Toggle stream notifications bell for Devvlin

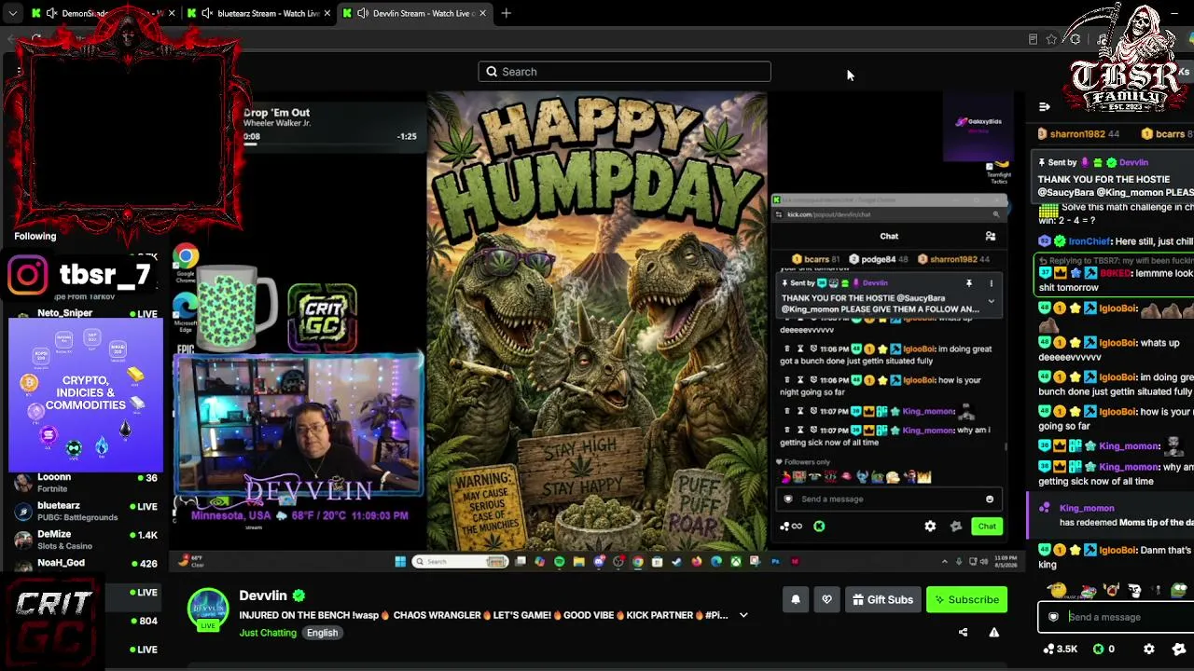(796, 600)
